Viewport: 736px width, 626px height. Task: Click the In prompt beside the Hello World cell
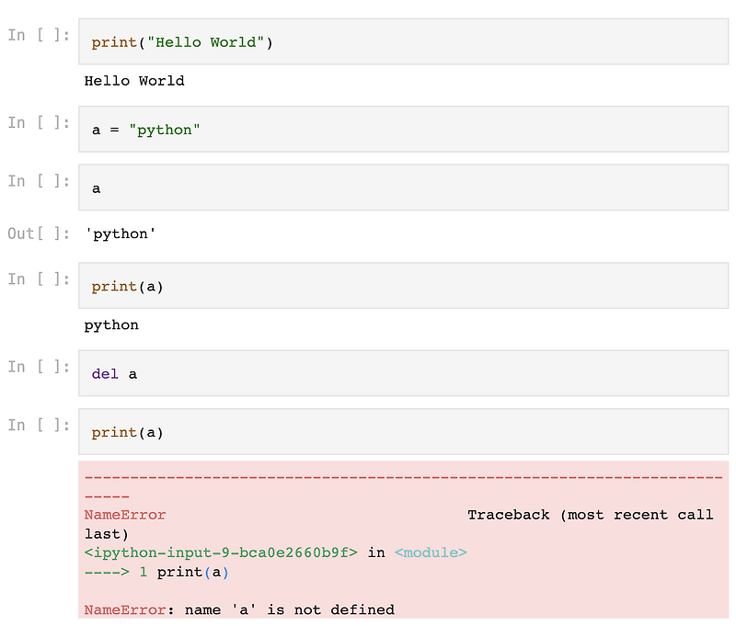coord(39,35)
